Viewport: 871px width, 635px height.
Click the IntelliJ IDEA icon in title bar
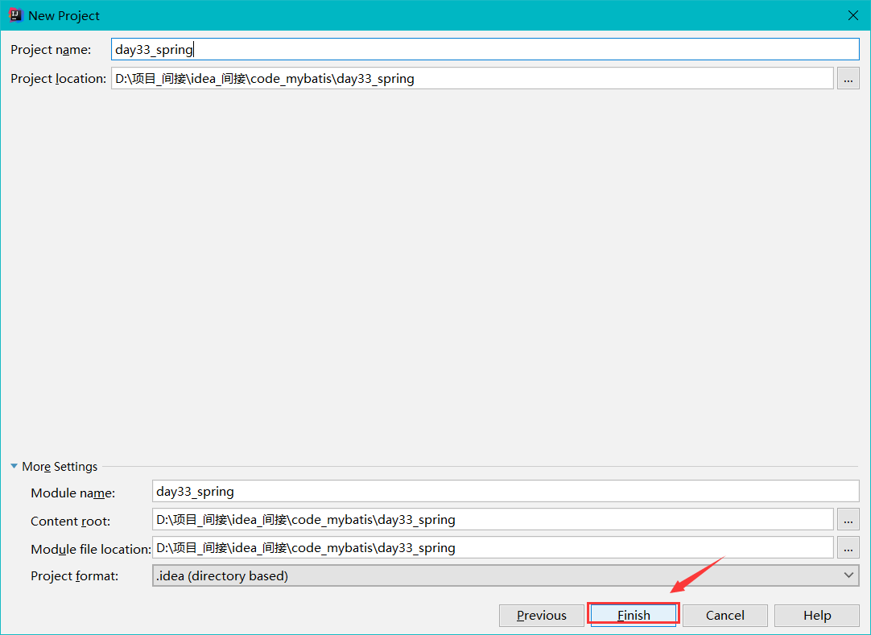coord(15,15)
